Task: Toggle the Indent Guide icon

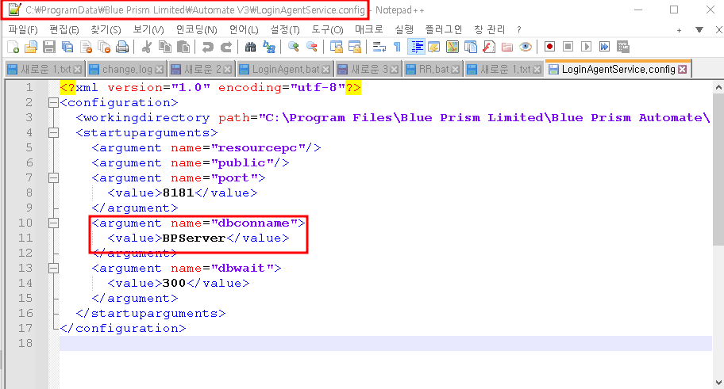Action: pyautogui.click(x=417, y=47)
